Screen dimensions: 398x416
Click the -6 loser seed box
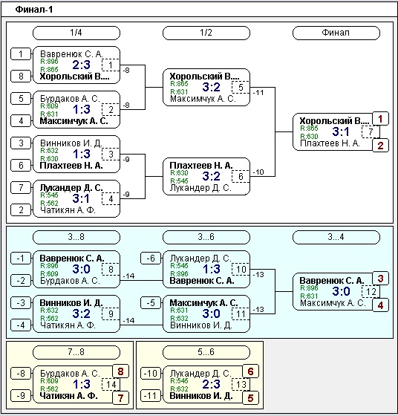point(151,259)
